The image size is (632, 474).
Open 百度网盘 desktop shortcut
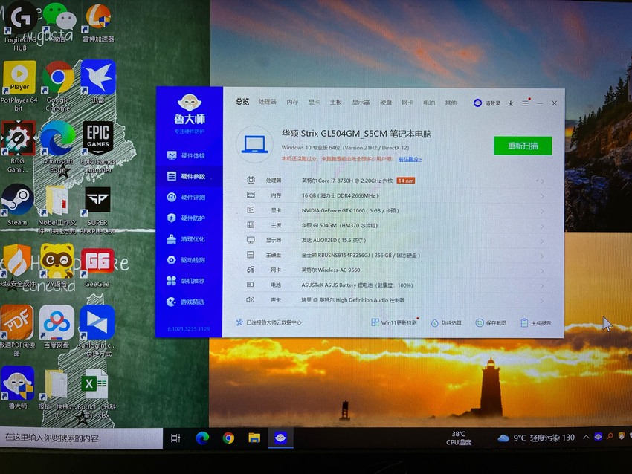57,327
